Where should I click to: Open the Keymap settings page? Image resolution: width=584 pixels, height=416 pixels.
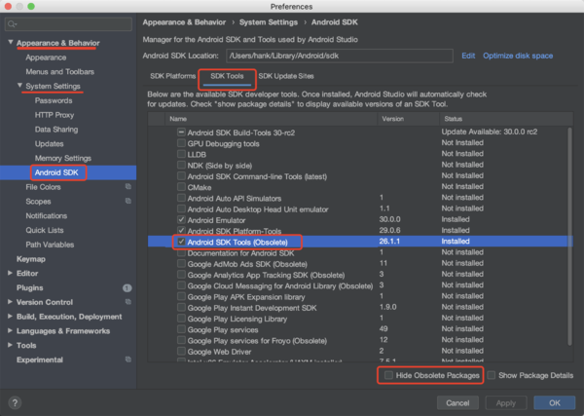tap(31, 259)
